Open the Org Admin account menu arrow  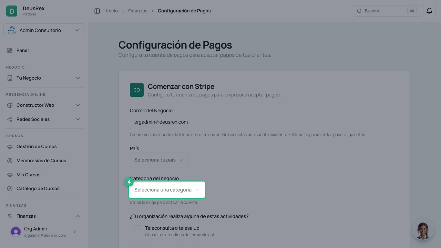click(75, 232)
